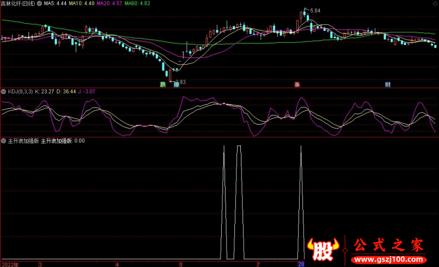Click the blue 财 financial event marker
The width and height of the screenshot is (439, 267).
click(387, 85)
